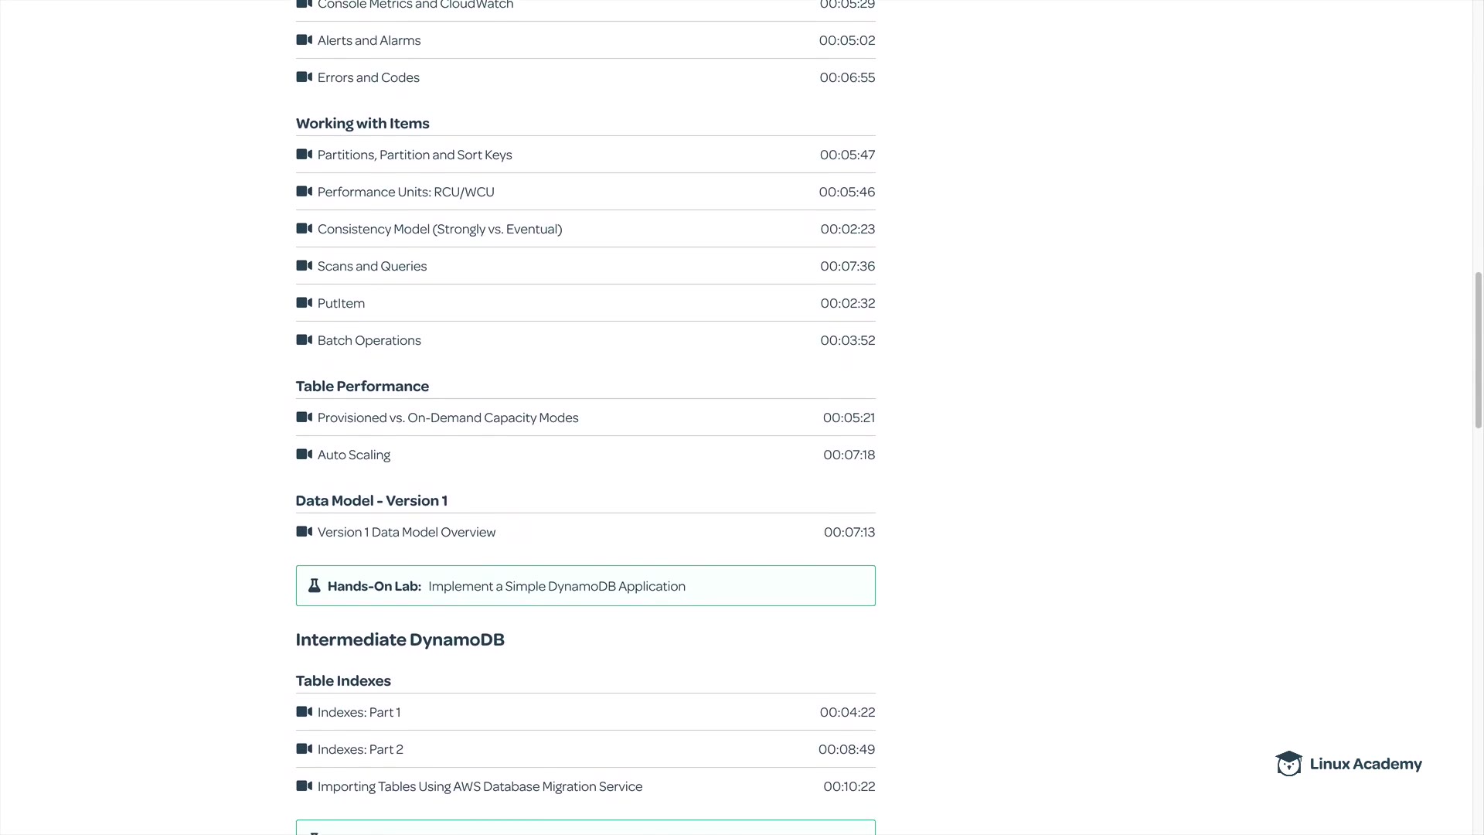The image size is (1484, 835).
Task: Click video icon beside Auto Scaling
Action: (305, 455)
